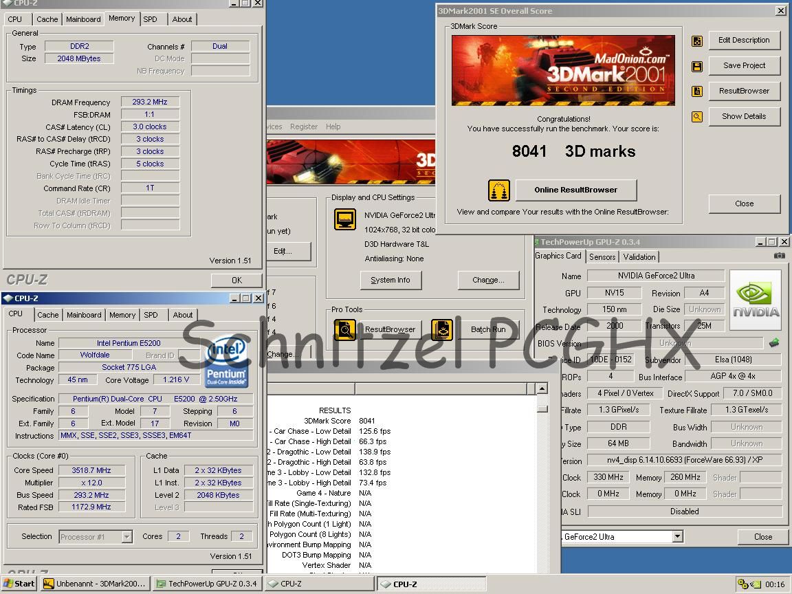792x594 pixels.
Task: Click the results list scrollbar thumb
Action: [542, 408]
